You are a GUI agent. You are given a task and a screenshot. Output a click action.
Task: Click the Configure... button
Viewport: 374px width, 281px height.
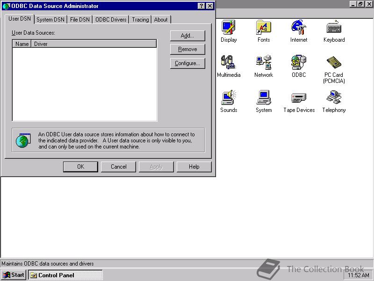coord(187,63)
